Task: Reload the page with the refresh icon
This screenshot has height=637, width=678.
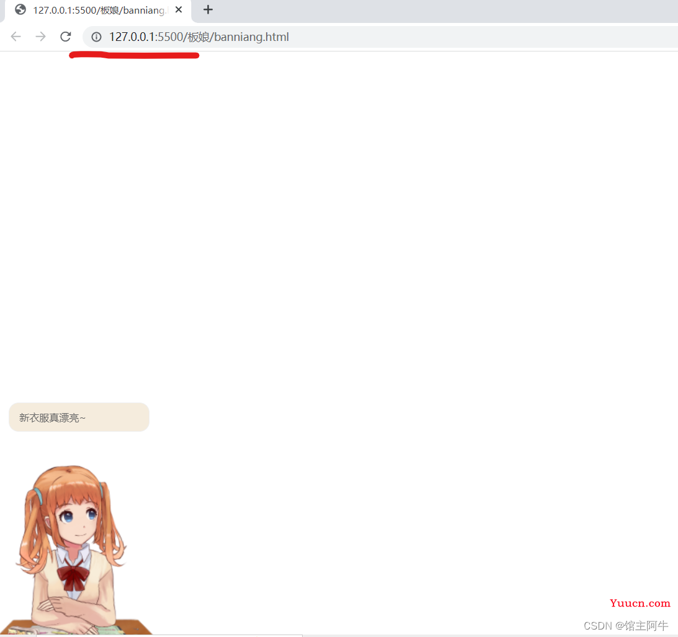Action: [66, 37]
